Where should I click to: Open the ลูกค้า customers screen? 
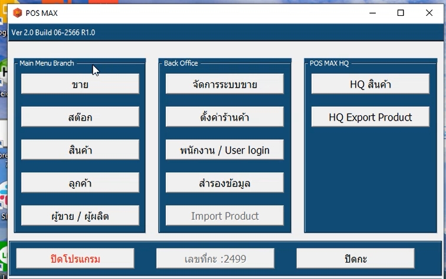click(80, 182)
